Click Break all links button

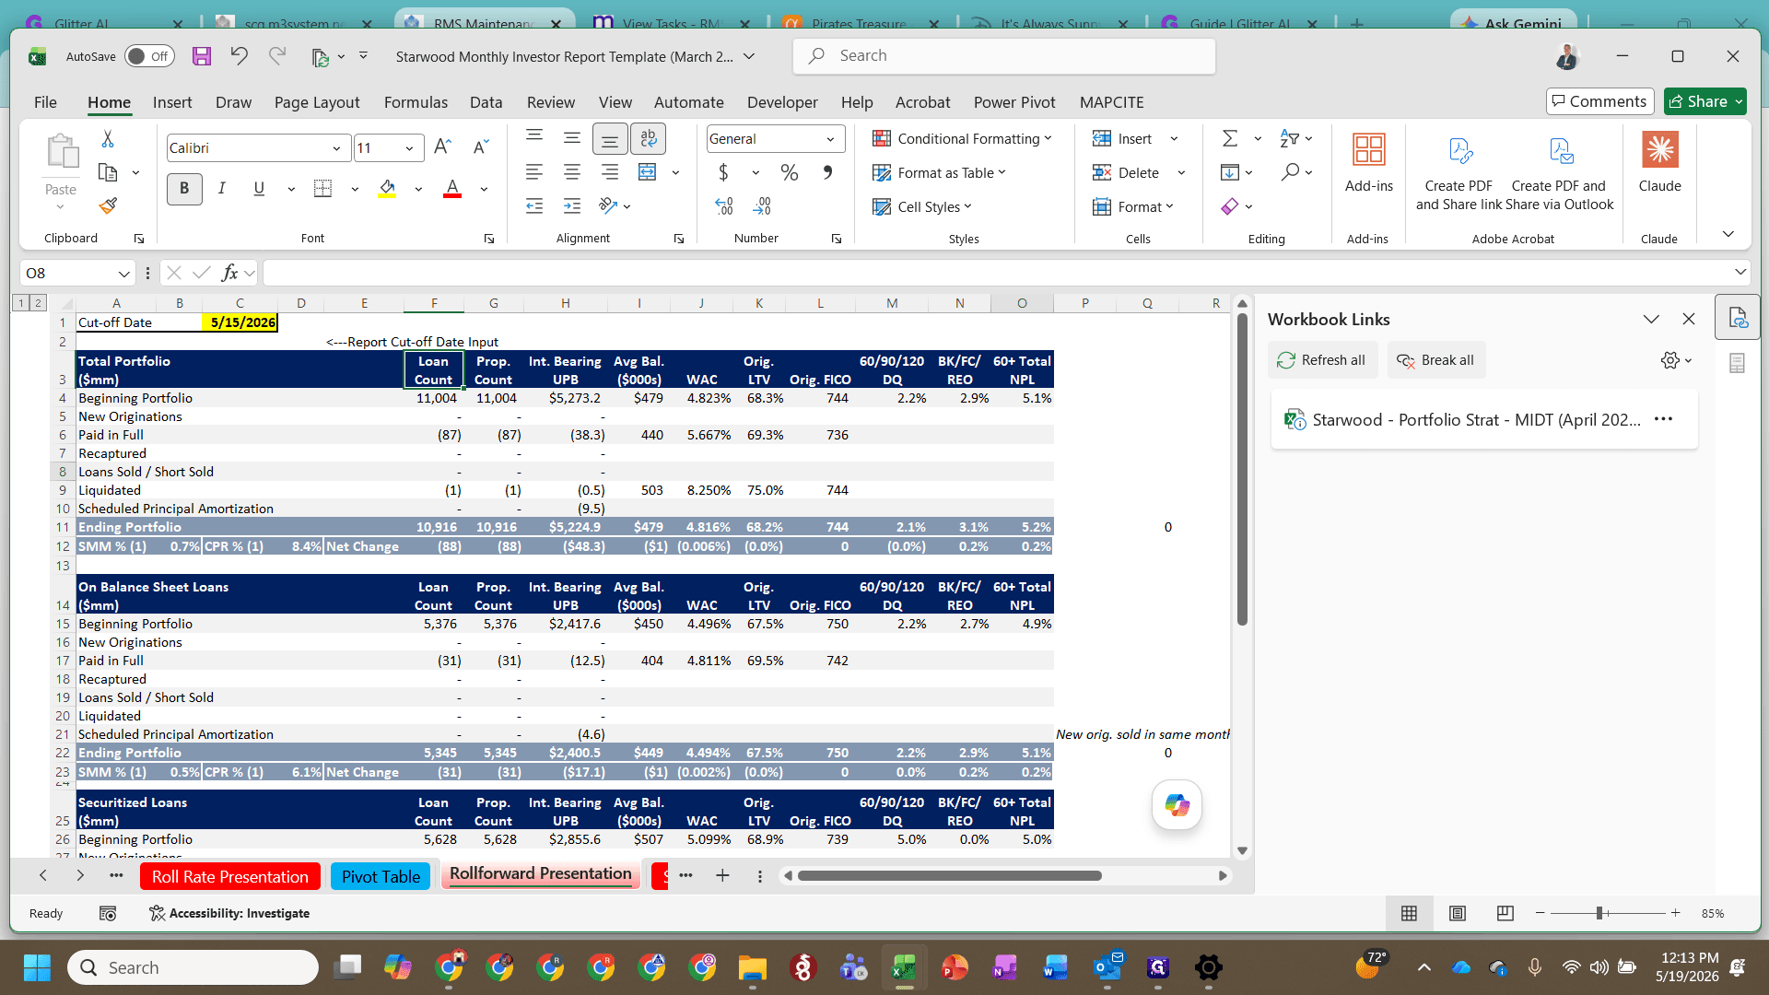1435,360
